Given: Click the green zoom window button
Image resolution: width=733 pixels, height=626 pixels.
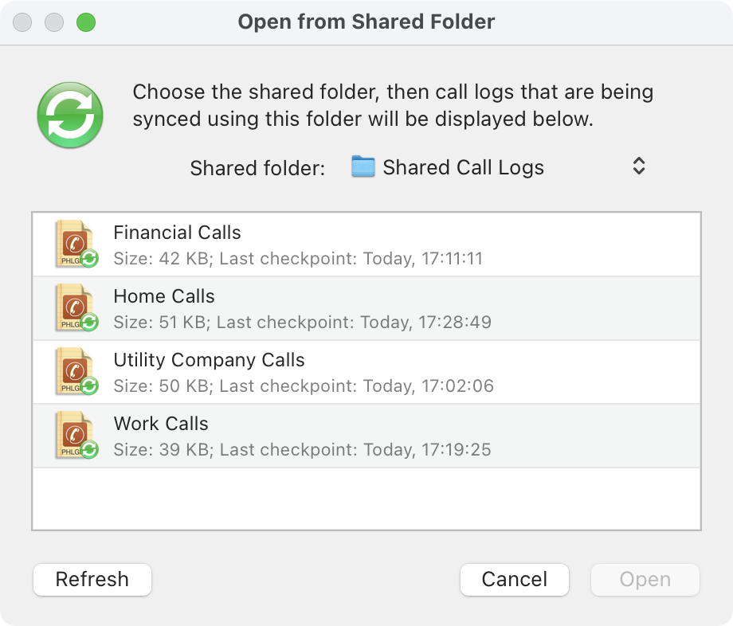Looking at the screenshot, I should 86,22.
